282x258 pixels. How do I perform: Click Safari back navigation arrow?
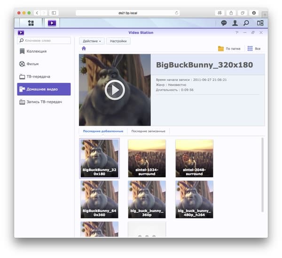pyautogui.click(x=37, y=13)
